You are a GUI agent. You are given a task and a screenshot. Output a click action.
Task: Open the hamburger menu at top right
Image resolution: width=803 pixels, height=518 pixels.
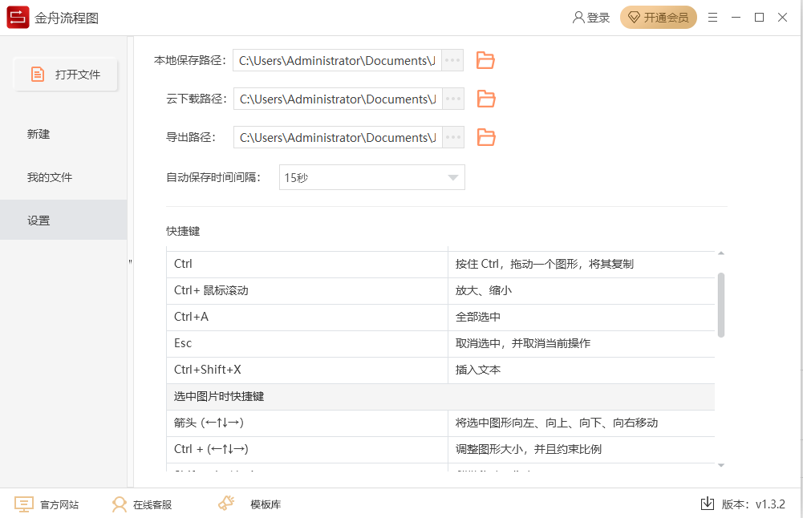point(712,17)
